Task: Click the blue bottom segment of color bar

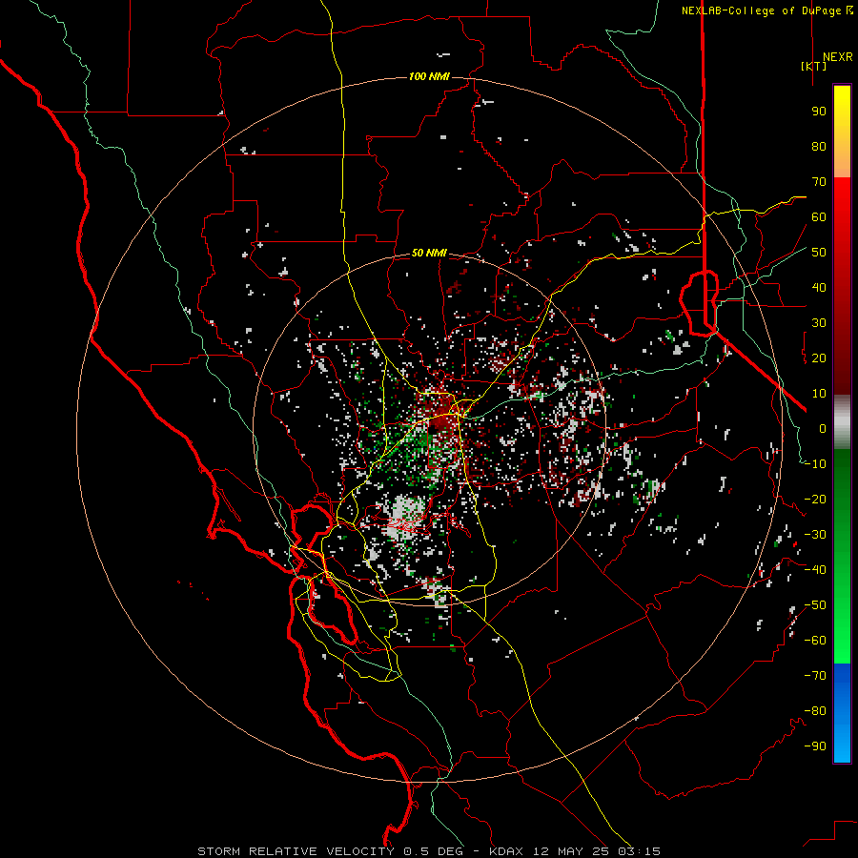Action: 842,713
